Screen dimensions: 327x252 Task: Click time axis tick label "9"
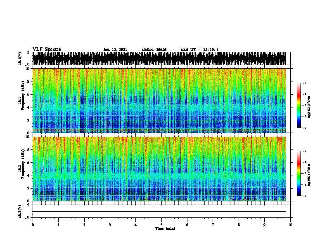(264, 225)
